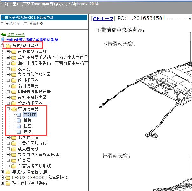Screen dimensions: 192x191
Task: Expand the 后门扬声器 node
Action: (x=8, y=86)
